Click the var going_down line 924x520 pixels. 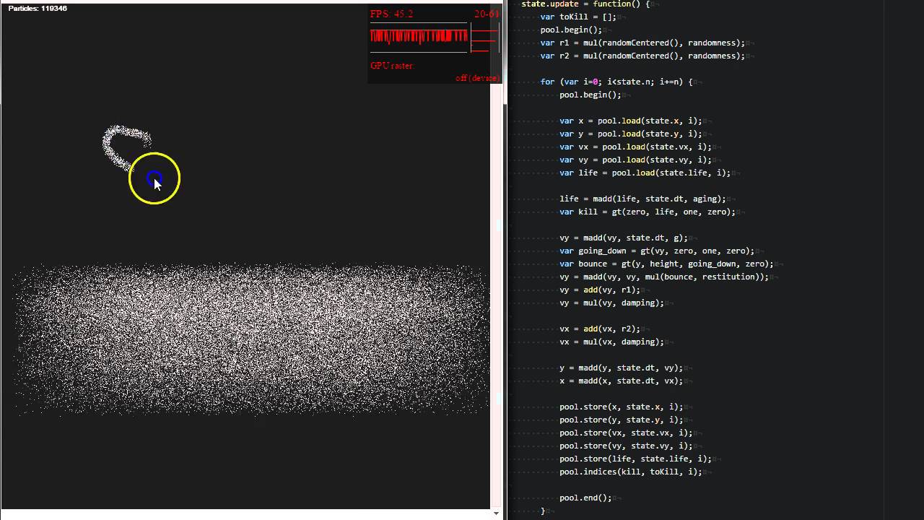(x=657, y=251)
